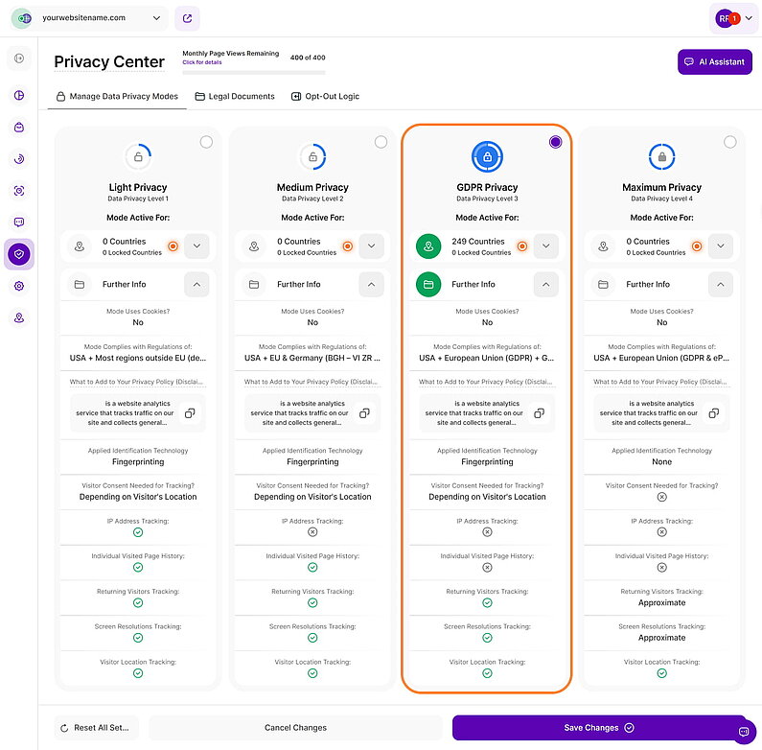
Task: Click the Save Changes button
Action: pyautogui.click(x=599, y=728)
